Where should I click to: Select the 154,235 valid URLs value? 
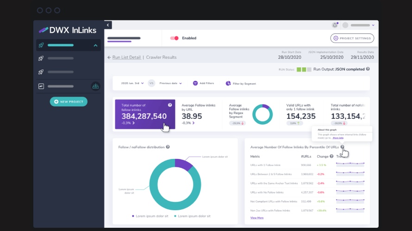coord(301,116)
